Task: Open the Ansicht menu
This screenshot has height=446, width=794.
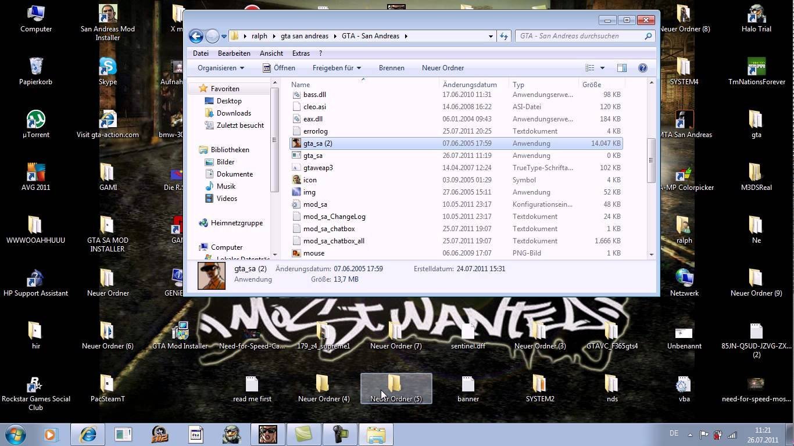Action: coord(271,53)
